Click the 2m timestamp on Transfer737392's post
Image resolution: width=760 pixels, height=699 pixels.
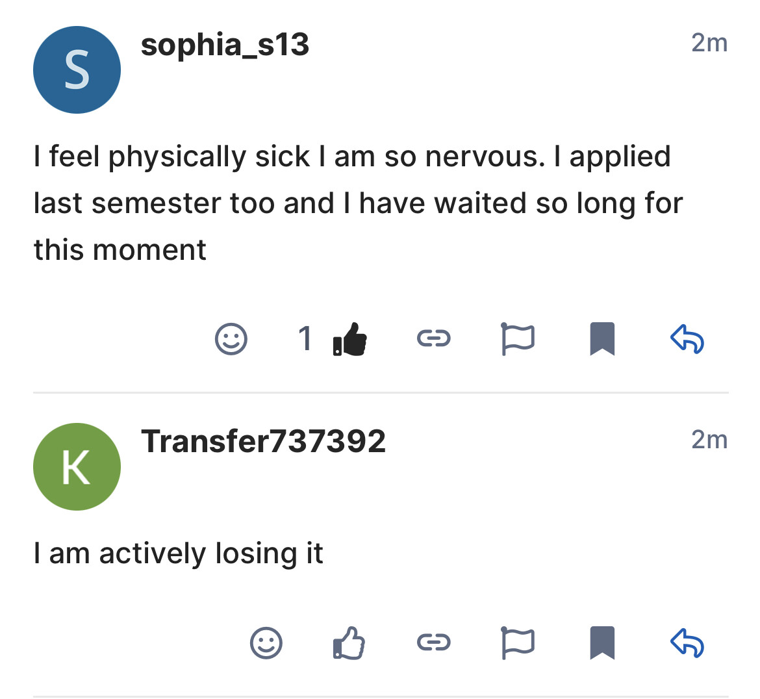click(x=709, y=440)
